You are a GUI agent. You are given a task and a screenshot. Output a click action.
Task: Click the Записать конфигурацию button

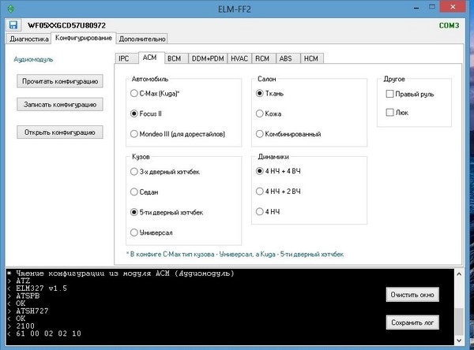pos(60,104)
